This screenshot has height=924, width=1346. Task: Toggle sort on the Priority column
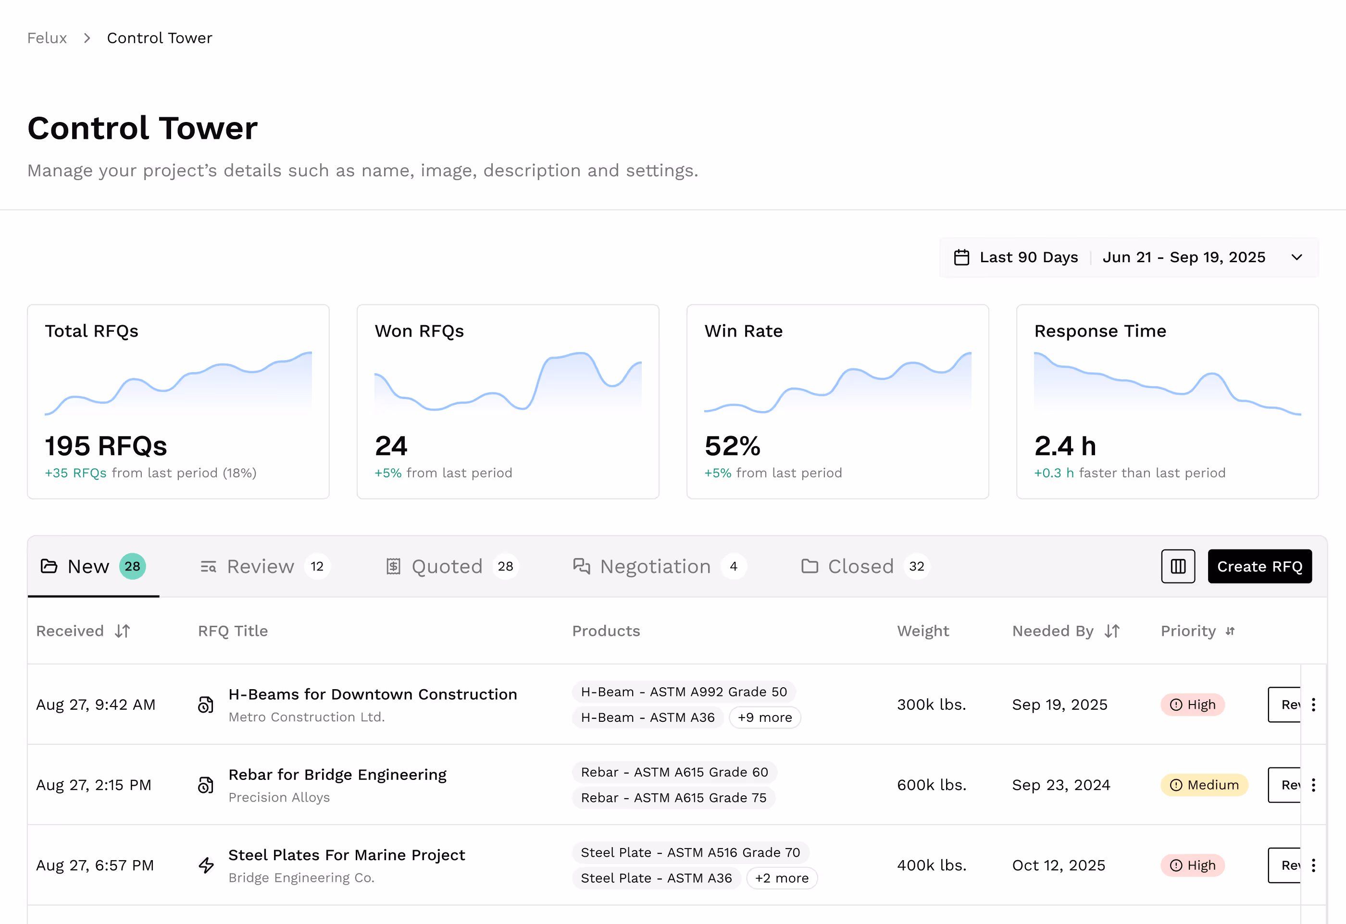click(x=1230, y=631)
